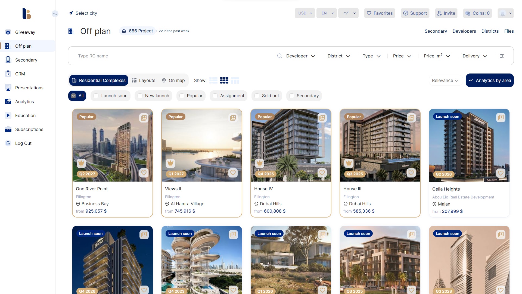Open the advanced filter settings sliders
The height and width of the screenshot is (294, 522).
(502, 56)
